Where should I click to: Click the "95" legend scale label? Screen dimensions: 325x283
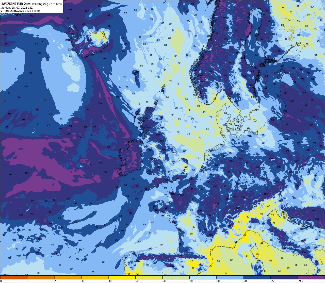pyautogui.click(x=272, y=281)
